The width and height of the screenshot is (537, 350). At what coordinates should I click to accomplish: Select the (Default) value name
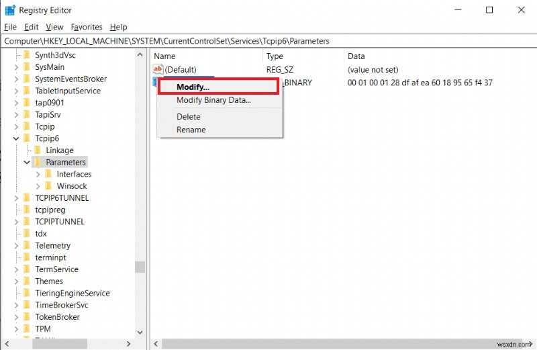tap(181, 70)
